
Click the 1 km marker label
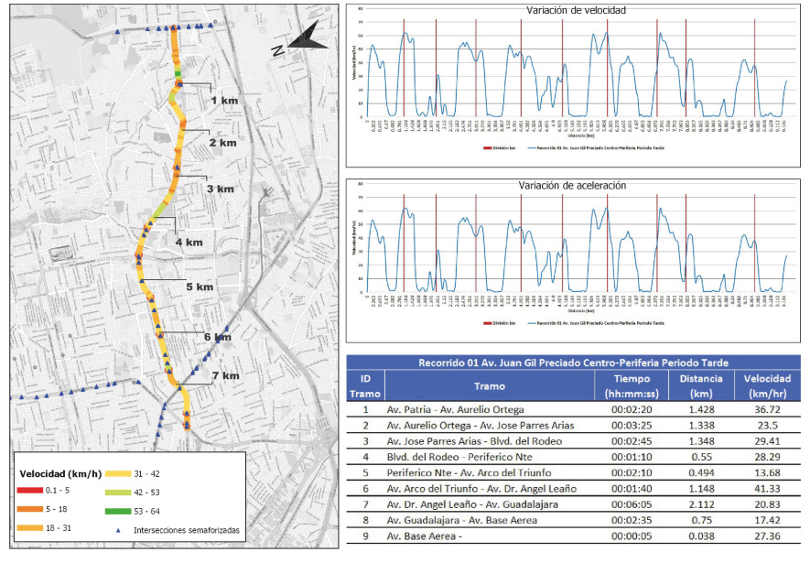(x=222, y=100)
